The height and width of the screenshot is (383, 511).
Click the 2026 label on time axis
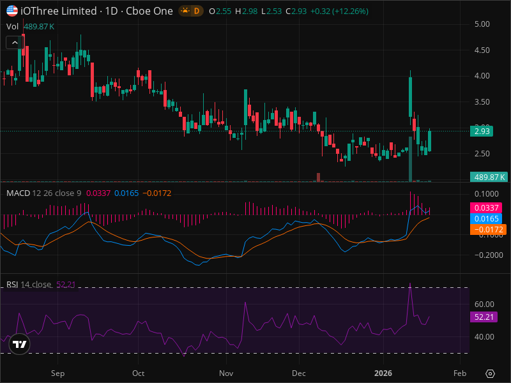click(383, 373)
